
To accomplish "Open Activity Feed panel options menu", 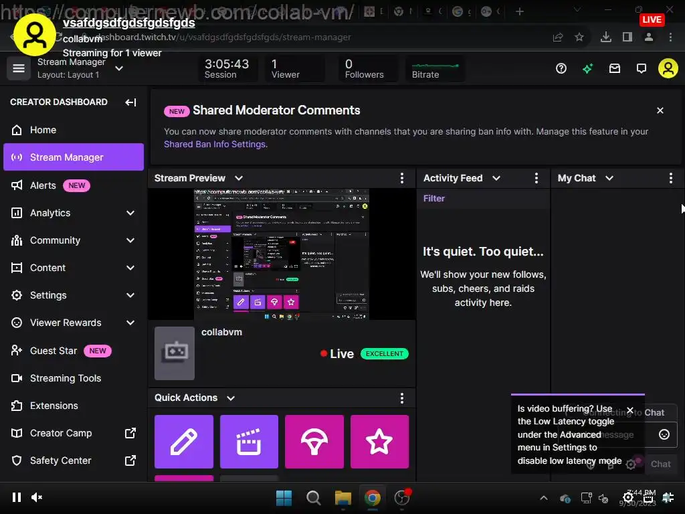I will tap(536, 178).
